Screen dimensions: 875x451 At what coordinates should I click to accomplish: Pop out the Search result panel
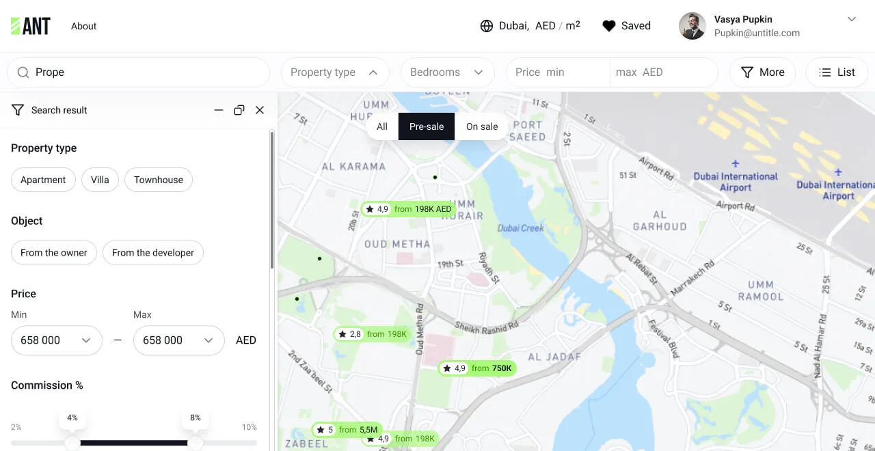click(239, 110)
